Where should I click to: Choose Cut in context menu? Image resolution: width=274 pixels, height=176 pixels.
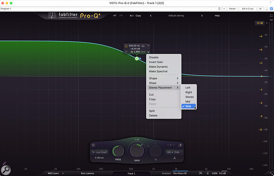click(x=164, y=95)
